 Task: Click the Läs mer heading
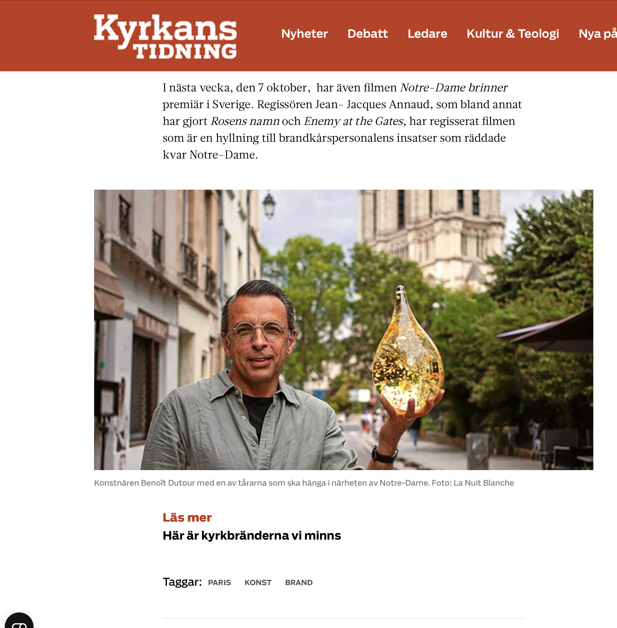tap(187, 517)
